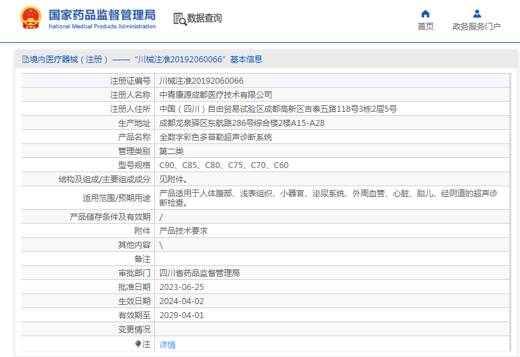Click the 其他内容 label
The image size is (520, 357).
coord(134,245)
